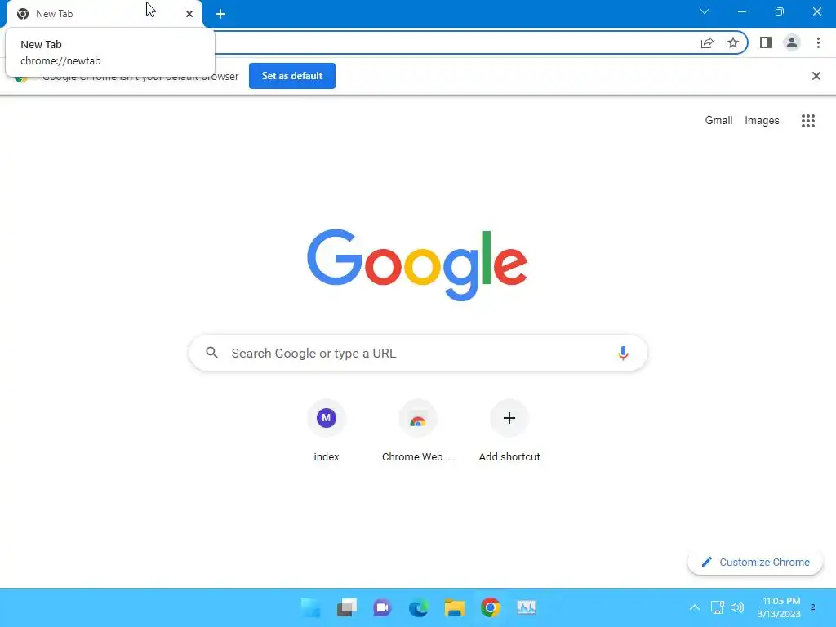
Task: Open the index shortcut
Action: (327, 431)
